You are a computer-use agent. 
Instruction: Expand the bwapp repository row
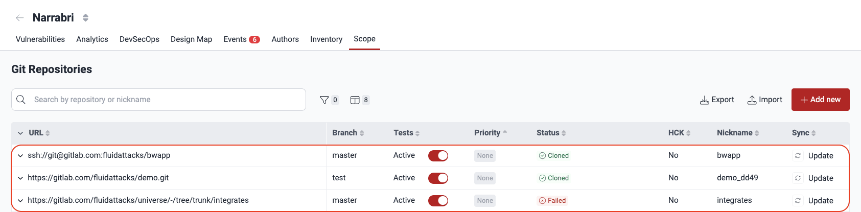[x=20, y=156]
